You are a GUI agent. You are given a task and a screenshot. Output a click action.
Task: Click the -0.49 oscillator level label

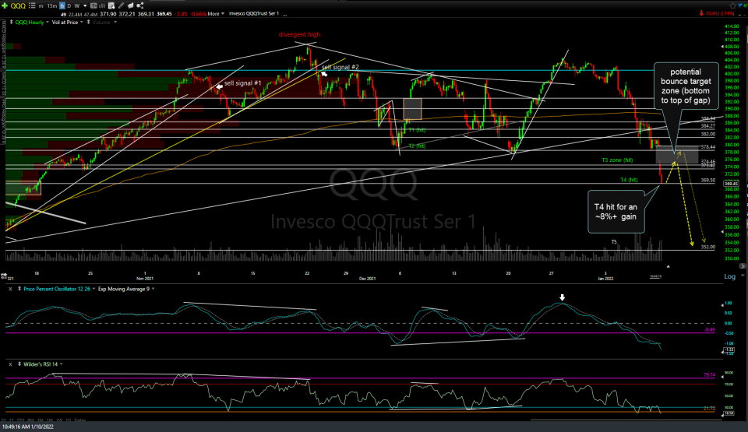tap(709, 329)
